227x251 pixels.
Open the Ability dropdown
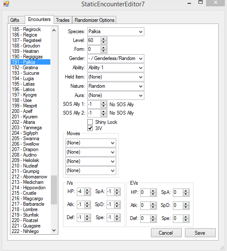(x=116, y=68)
